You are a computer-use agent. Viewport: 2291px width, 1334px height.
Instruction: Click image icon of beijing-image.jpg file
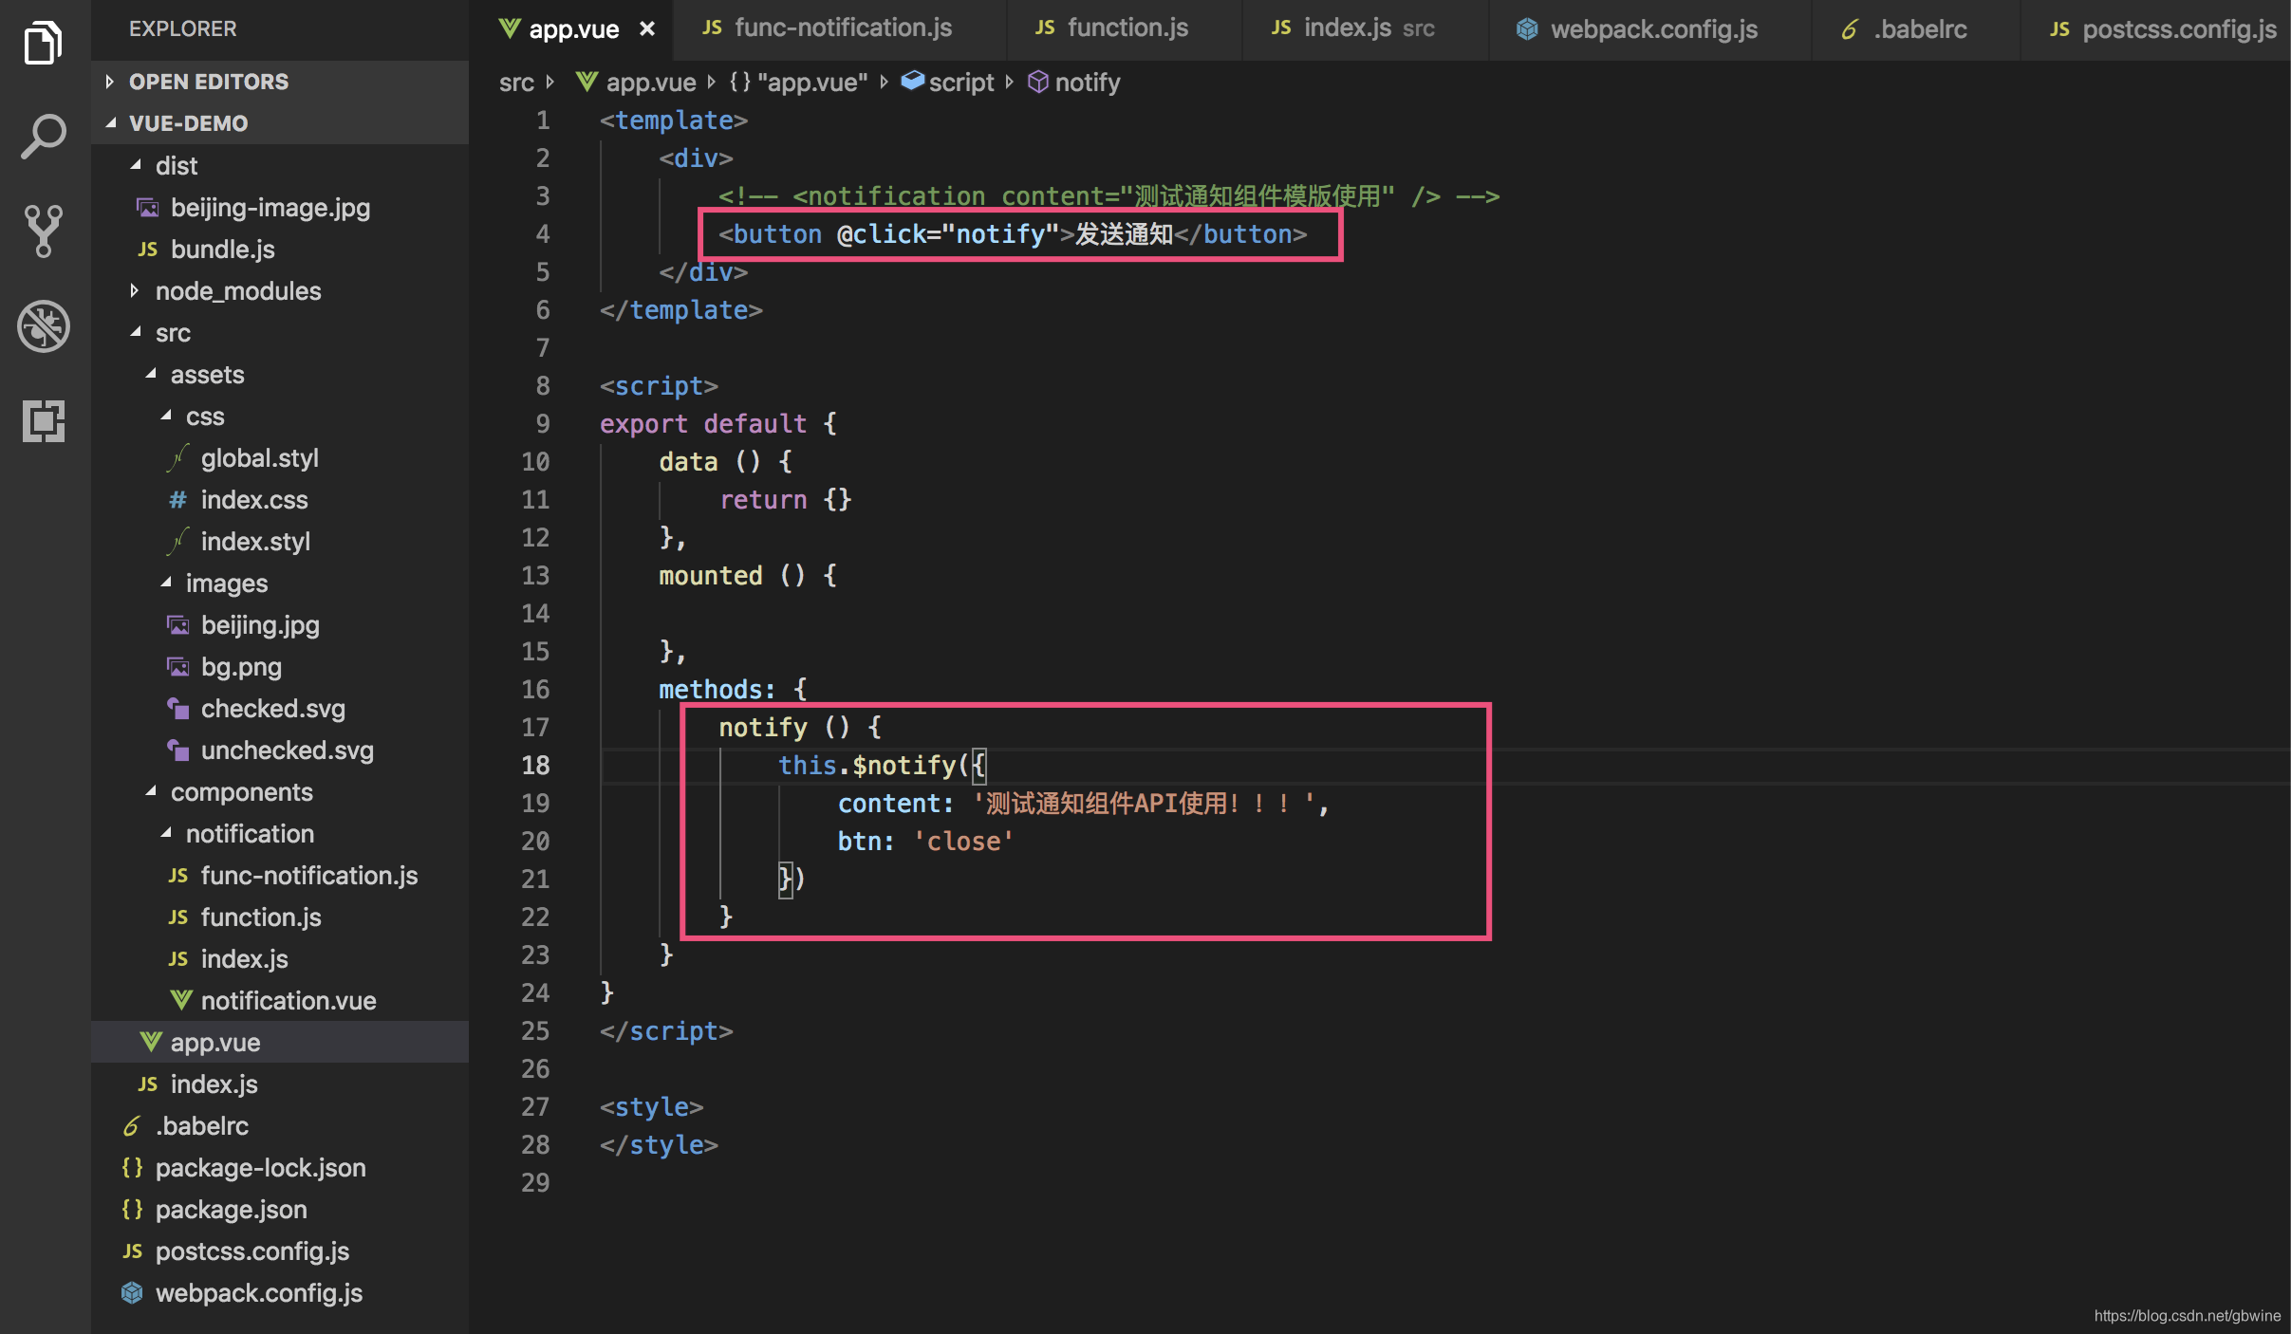148,208
